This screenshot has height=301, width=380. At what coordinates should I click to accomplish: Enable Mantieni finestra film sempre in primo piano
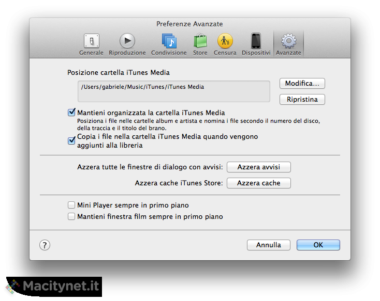[71, 216]
